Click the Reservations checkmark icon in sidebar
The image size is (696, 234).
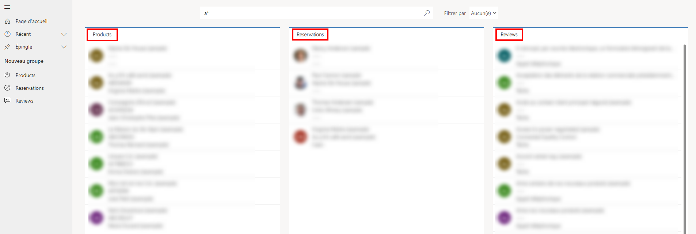pos(7,88)
